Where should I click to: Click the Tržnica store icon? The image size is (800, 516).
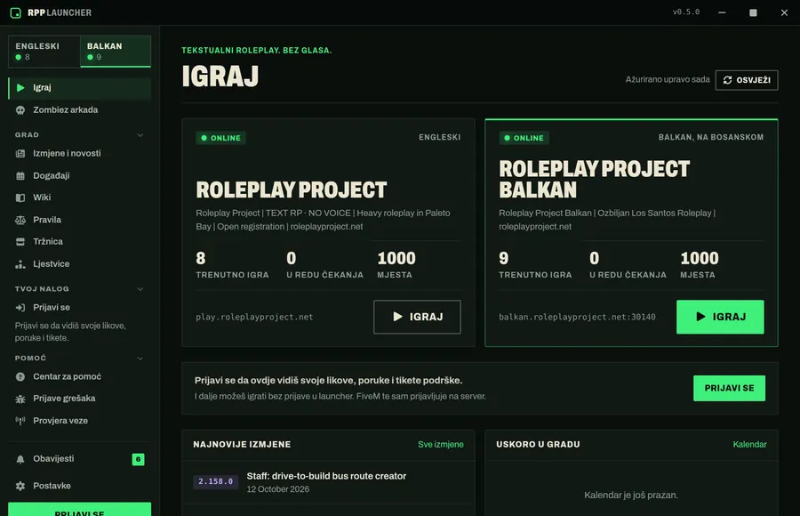(20, 242)
